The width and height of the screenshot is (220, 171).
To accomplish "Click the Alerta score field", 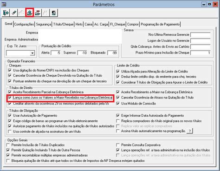I will point(56,53).
